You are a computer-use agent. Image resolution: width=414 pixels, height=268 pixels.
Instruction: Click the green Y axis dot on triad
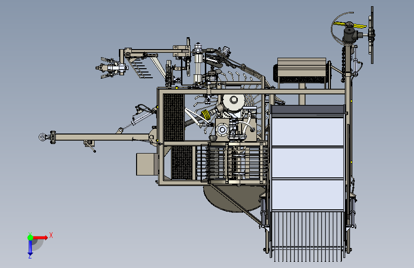(30, 237)
